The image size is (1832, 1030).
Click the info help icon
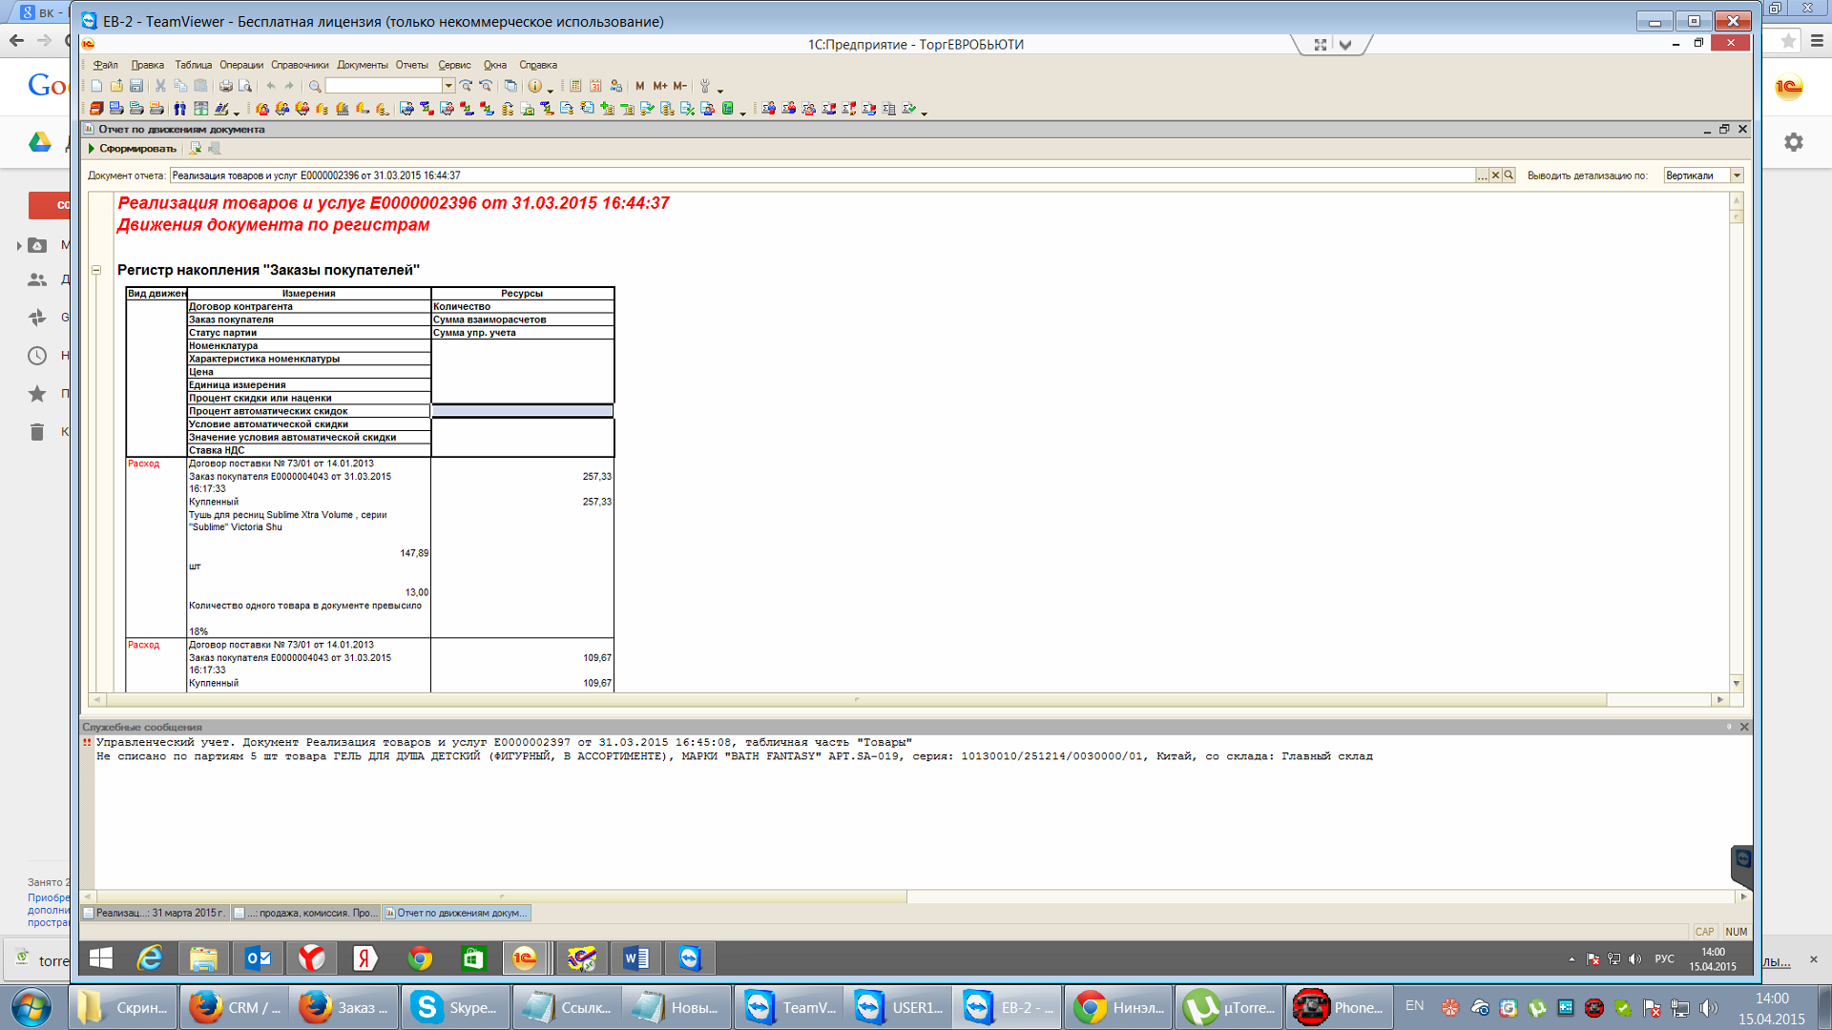pos(534,86)
